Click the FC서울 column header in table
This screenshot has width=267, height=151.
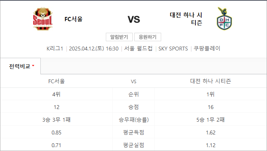57,81
